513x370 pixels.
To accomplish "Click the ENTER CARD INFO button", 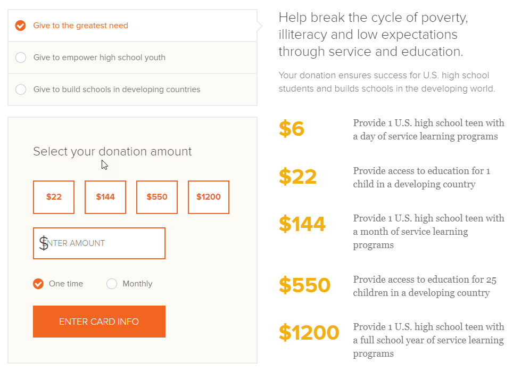I will point(99,322).
